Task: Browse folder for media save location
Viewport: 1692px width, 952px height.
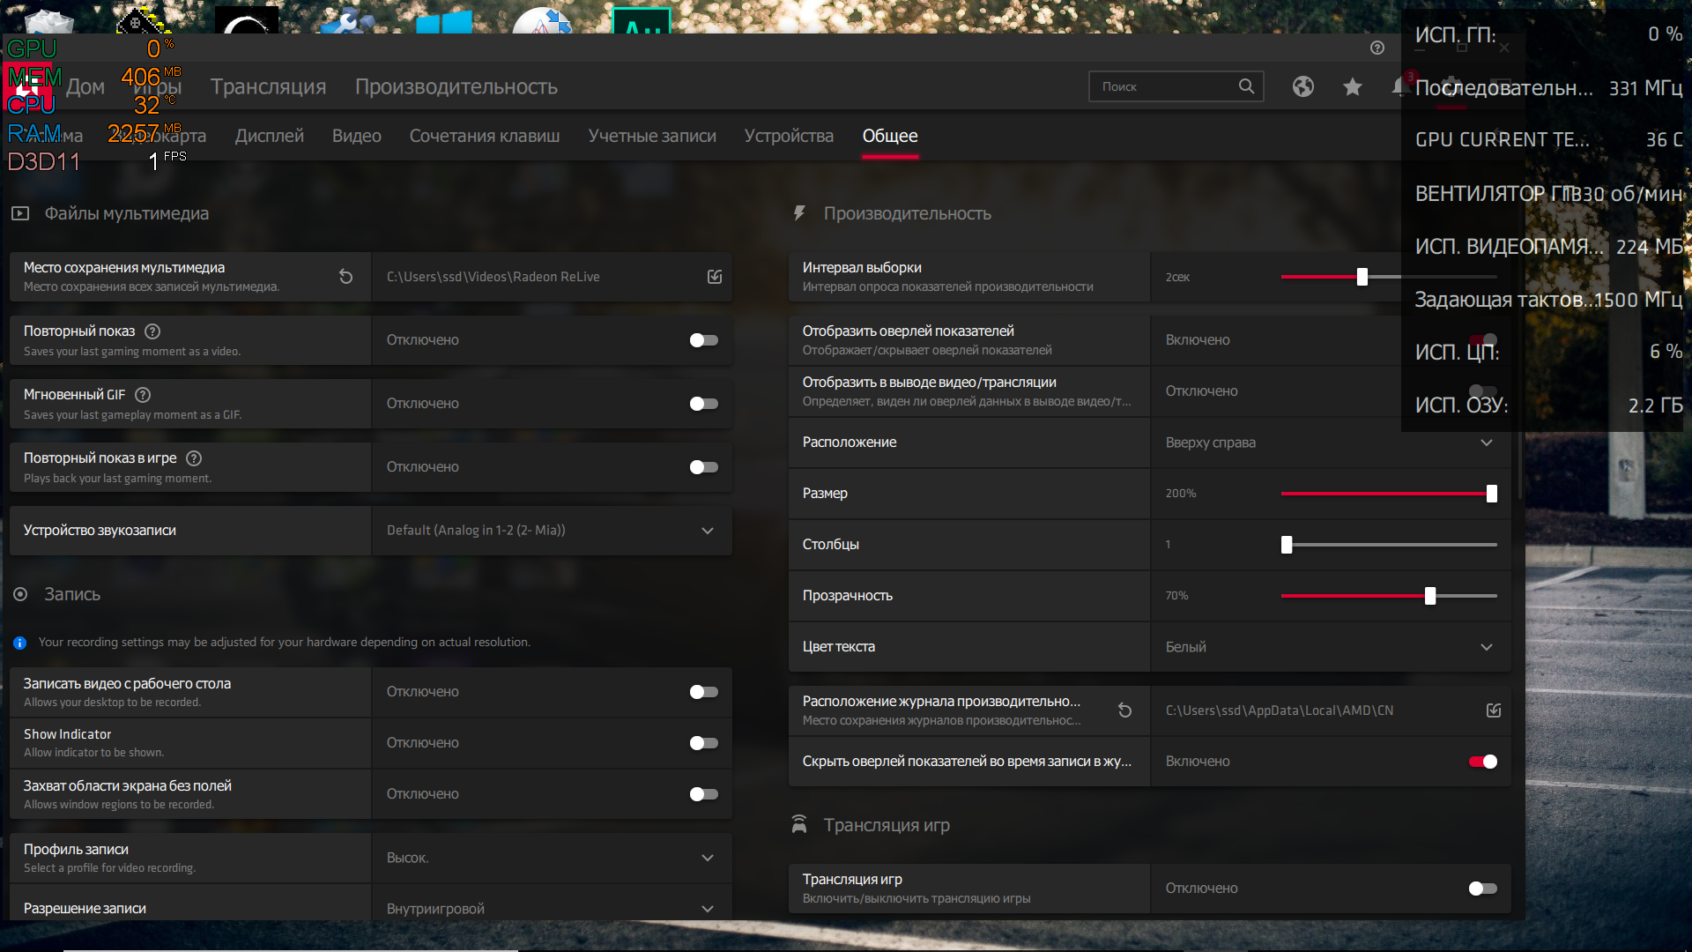Action: (714, 277)
